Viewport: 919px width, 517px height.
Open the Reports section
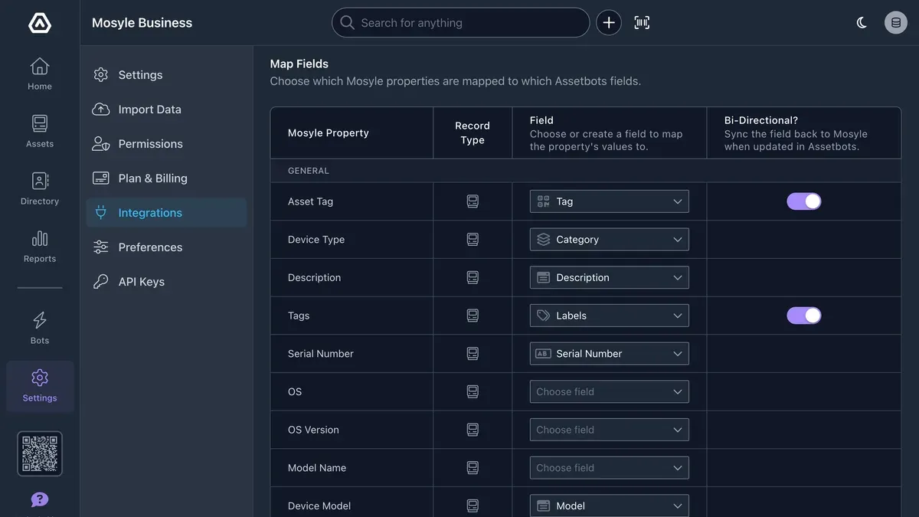click(40, 247)
